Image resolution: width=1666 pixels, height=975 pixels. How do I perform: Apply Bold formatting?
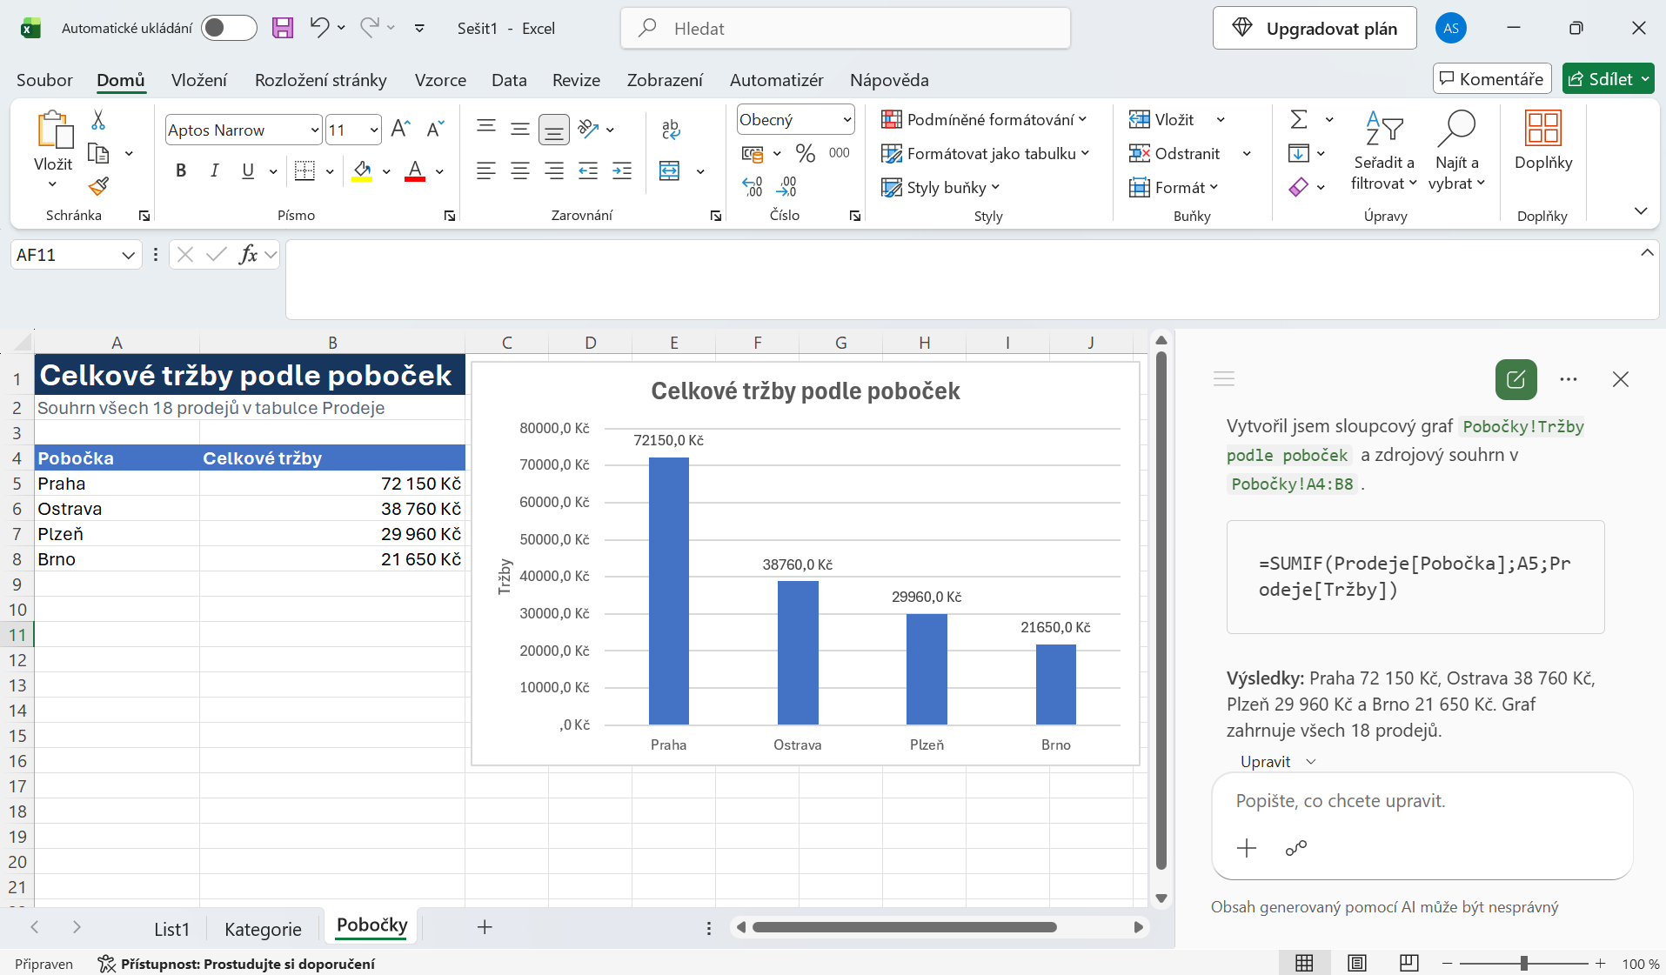pos(181,170)
